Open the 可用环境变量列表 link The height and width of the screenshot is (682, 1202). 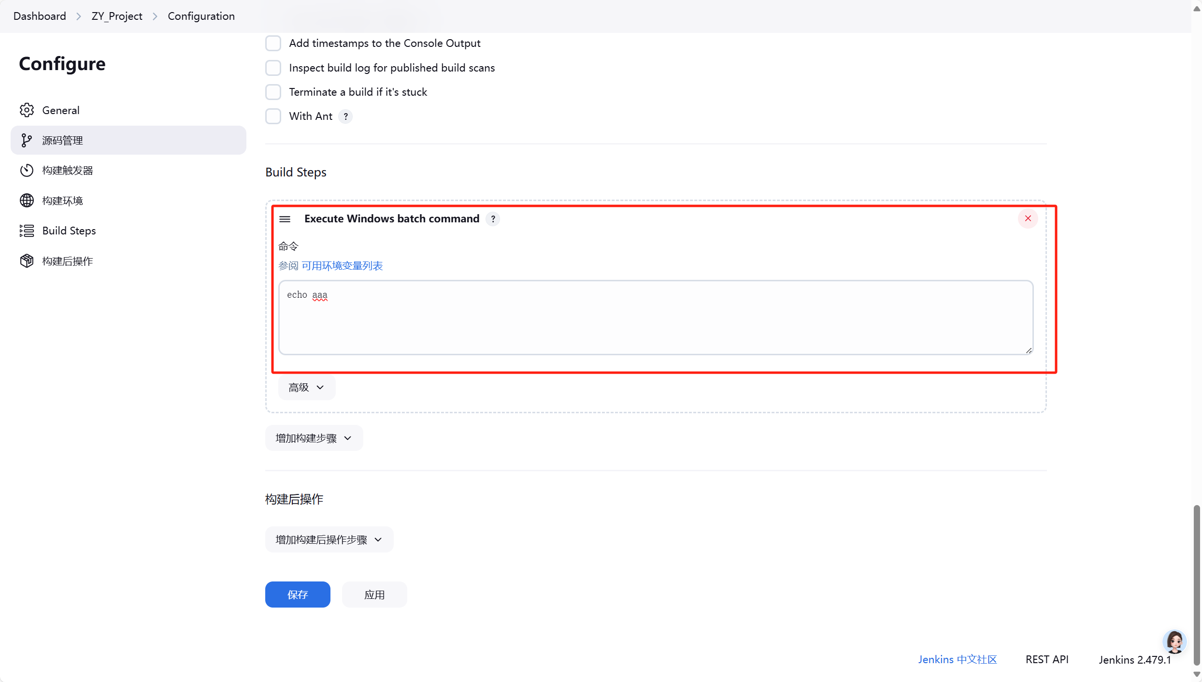point(342,265)
